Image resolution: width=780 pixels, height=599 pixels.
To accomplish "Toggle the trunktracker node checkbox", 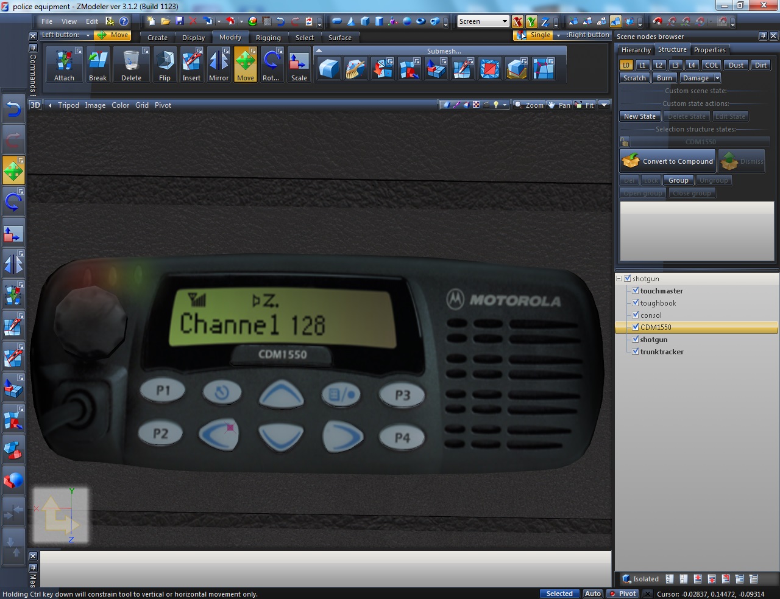I will coord(636,352).
